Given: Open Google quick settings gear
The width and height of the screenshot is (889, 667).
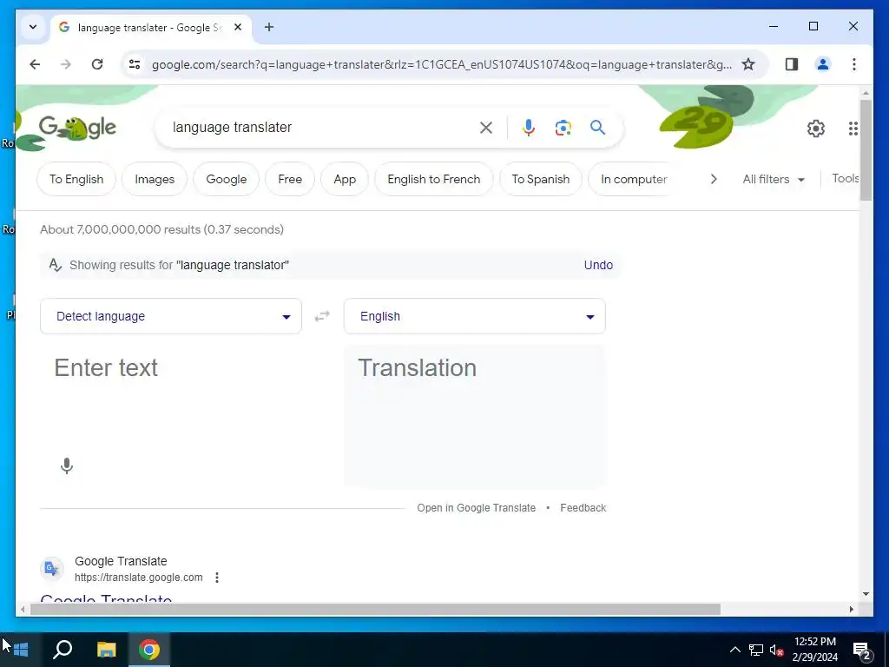Looking at the screenshot, I should point(816,129).
